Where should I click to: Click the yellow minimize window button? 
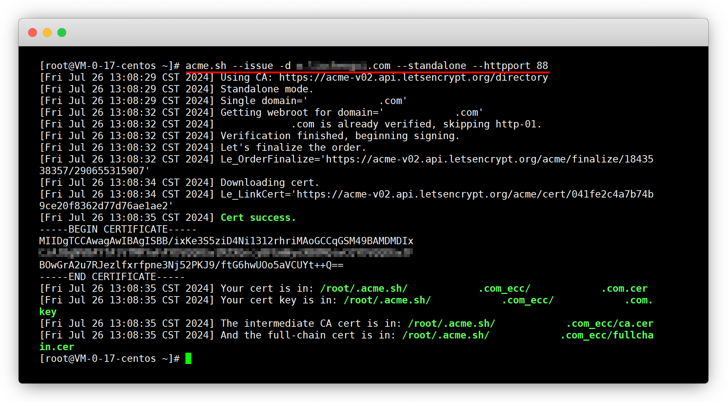point(47,32)
